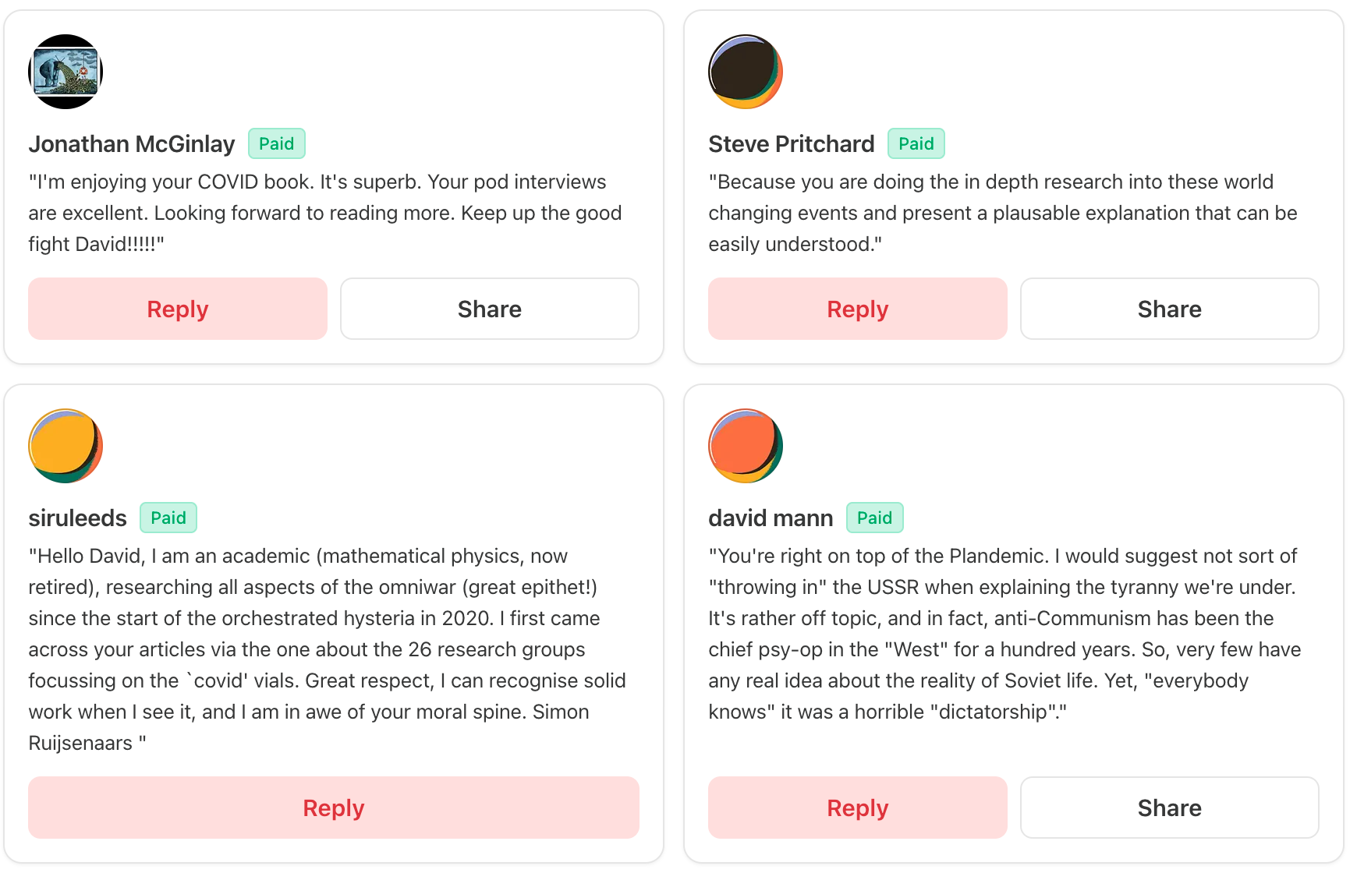Share david mann's comment
Viewport: 1357px width, 873px height.
point(1170,808)
